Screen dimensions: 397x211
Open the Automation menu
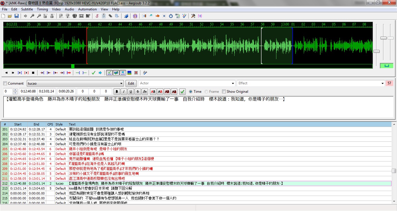(87, 9)
